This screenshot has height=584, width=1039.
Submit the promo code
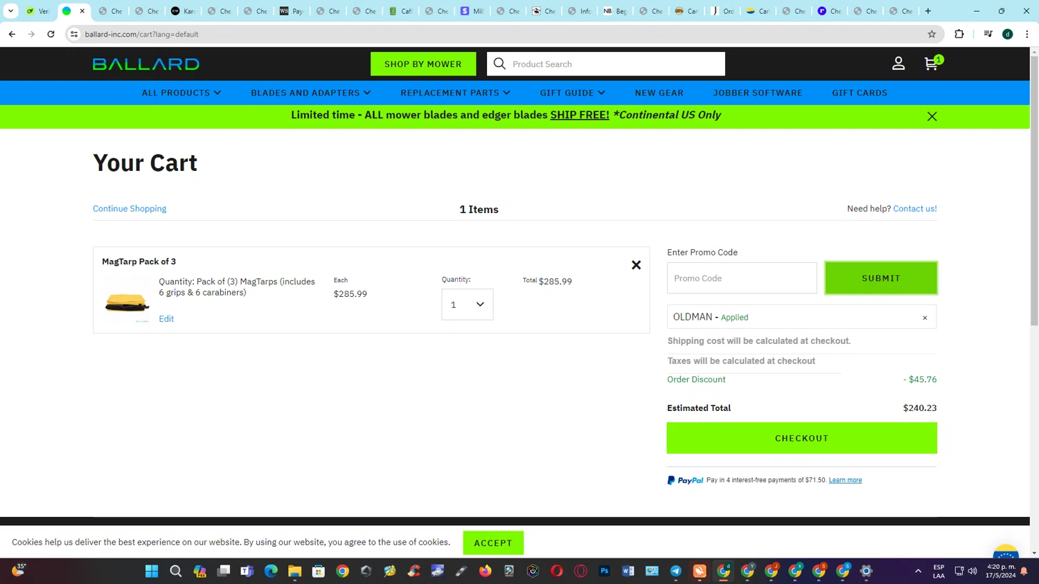pos(881,278)
